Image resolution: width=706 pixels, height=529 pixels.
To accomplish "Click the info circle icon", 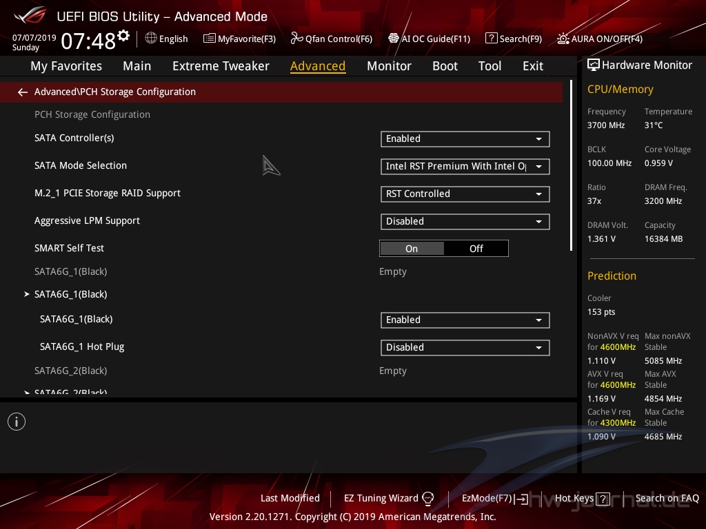I will (17, 422).
